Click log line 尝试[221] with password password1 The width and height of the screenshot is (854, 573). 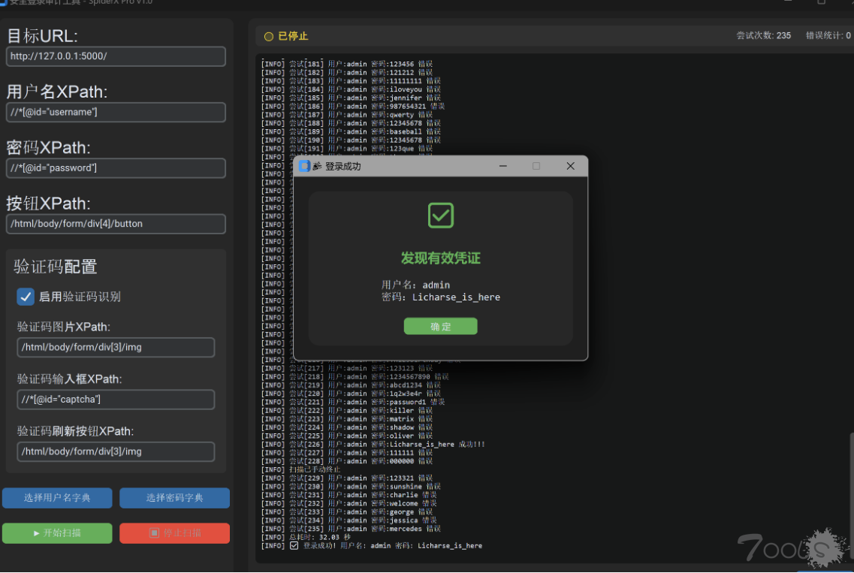point(353,402)
